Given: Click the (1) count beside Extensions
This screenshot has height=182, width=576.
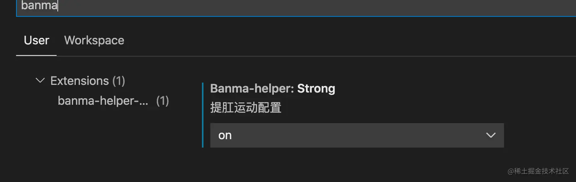Looking at the screenshot, I should click(x=119, y=81).
